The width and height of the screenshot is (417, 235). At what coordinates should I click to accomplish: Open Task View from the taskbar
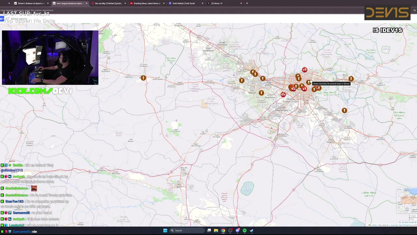pos(209,230)
